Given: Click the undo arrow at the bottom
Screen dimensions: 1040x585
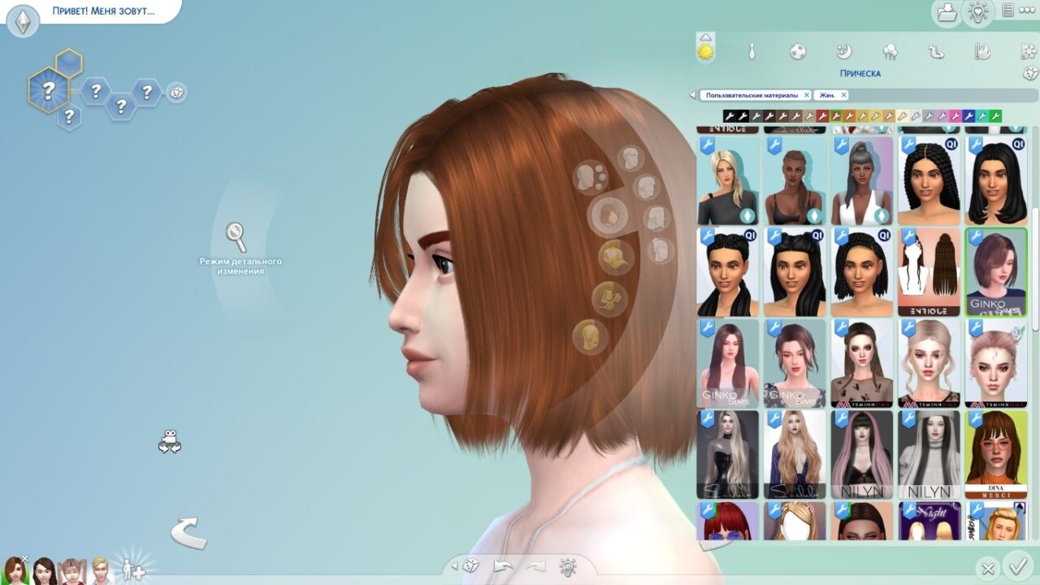Looking at the screenshot, I should point(504,566).
